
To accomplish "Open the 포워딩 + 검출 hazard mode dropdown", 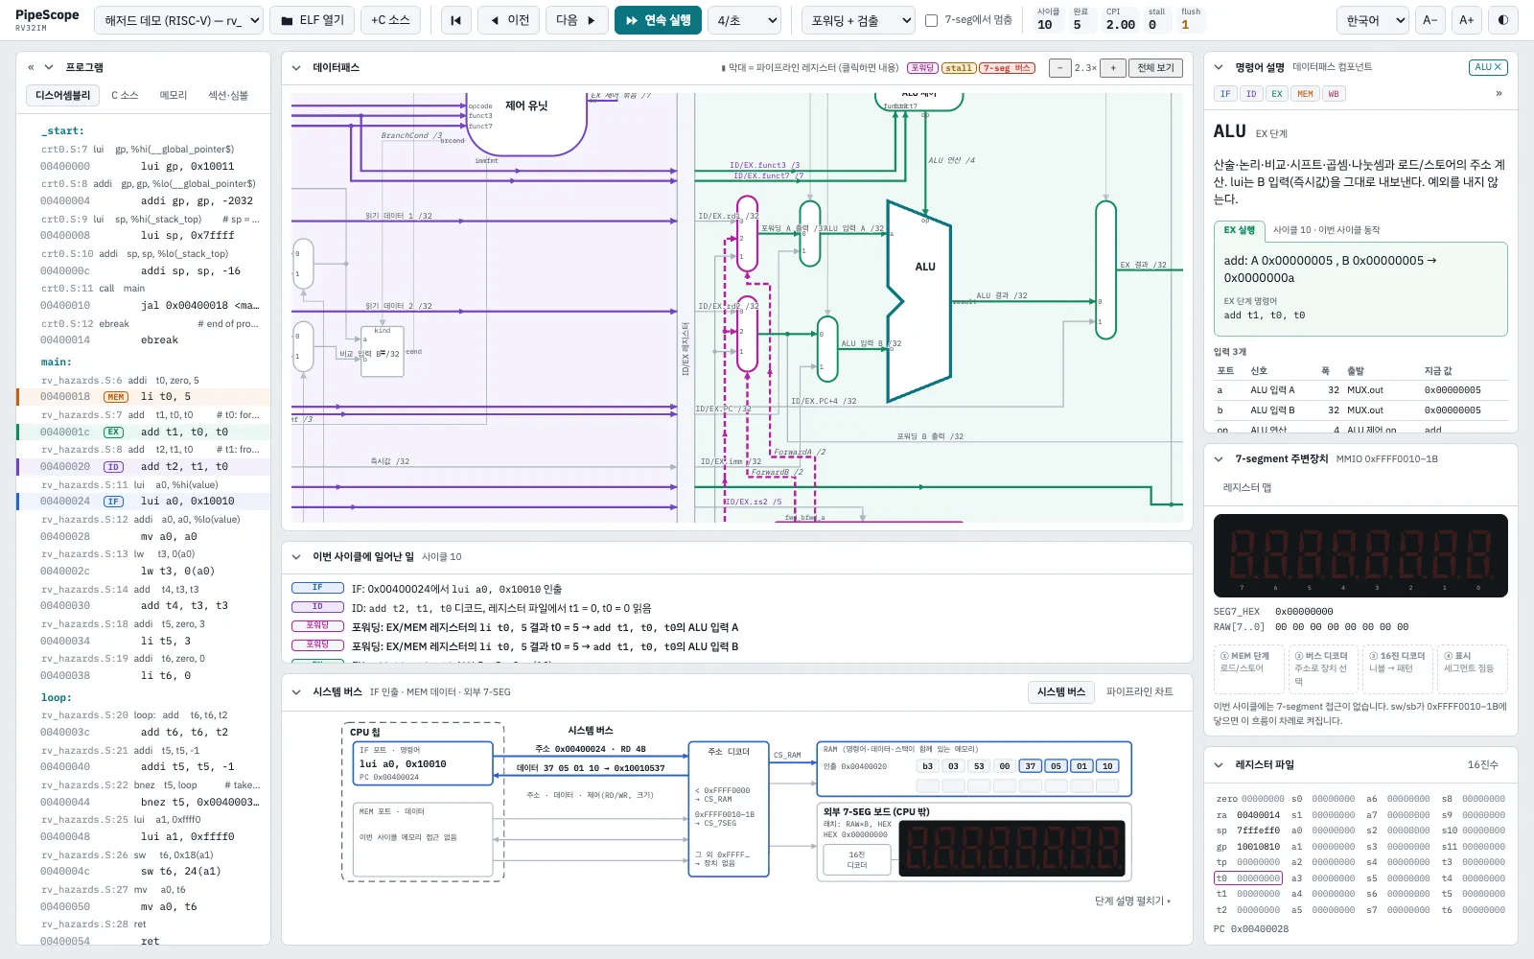I will 858,20.
